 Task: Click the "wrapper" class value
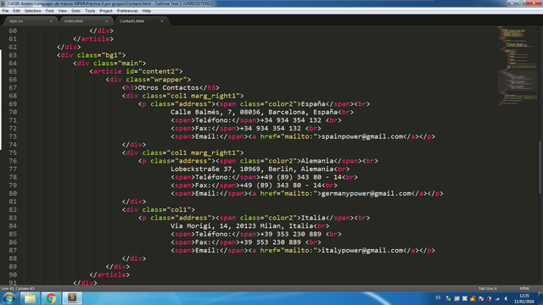[168, 80]
